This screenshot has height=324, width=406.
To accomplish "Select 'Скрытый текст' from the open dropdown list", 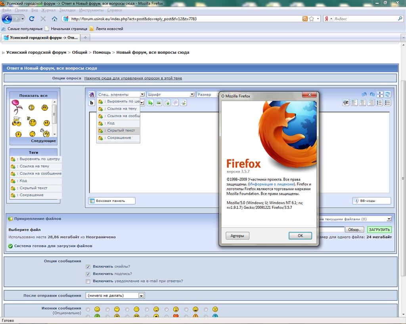I will tap(121, 131).
